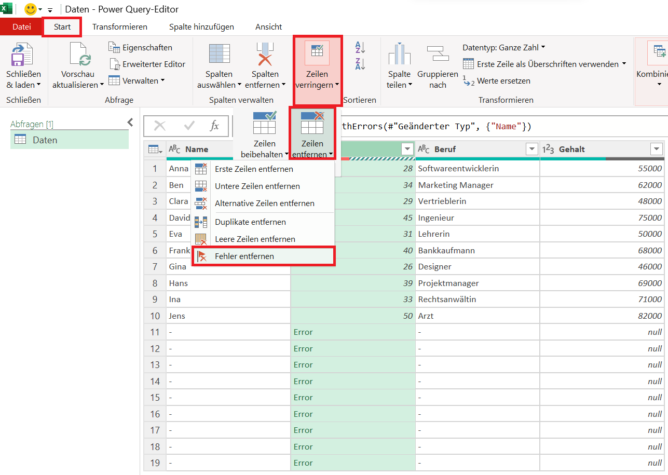Viewport: 668px width, 475px height.
Task: Open the Spalte hinzufügen tab
Action: tap(201, 26)
